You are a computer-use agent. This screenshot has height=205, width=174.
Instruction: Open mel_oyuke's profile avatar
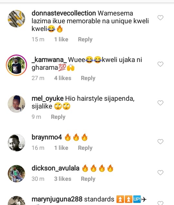pos(16,104)
